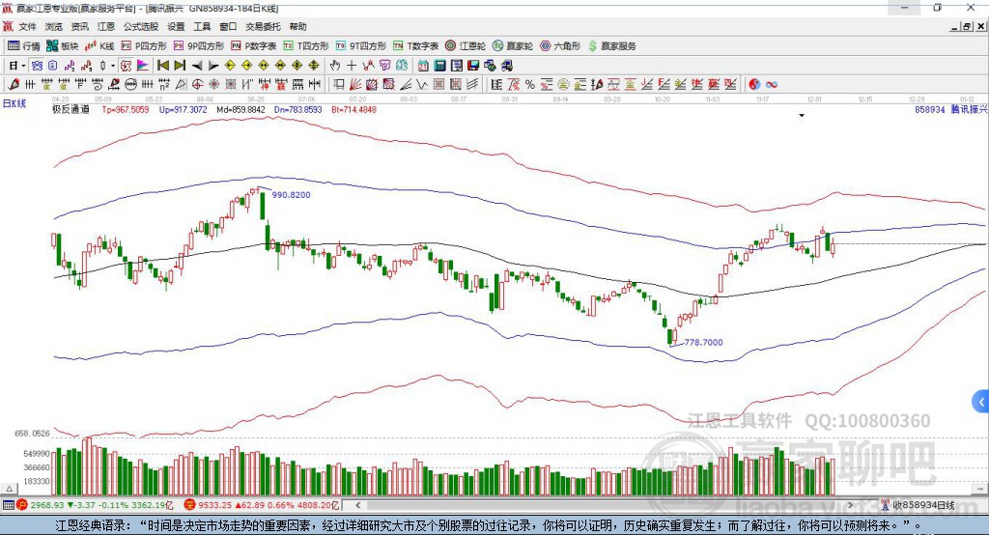Click the black right-arrow step-forward icon
989x535 pixels.
point(213,66)
